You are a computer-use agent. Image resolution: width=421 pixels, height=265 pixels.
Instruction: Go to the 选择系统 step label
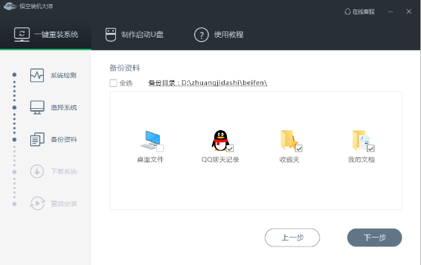pyautogui.click(x=64, y=108)
